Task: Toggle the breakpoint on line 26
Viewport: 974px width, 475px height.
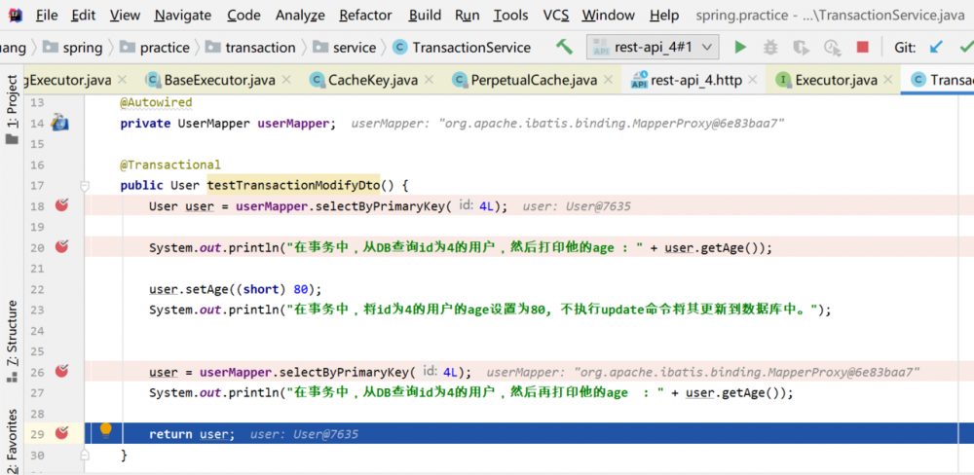Action: pyautogui.click(x=61, y=371)
